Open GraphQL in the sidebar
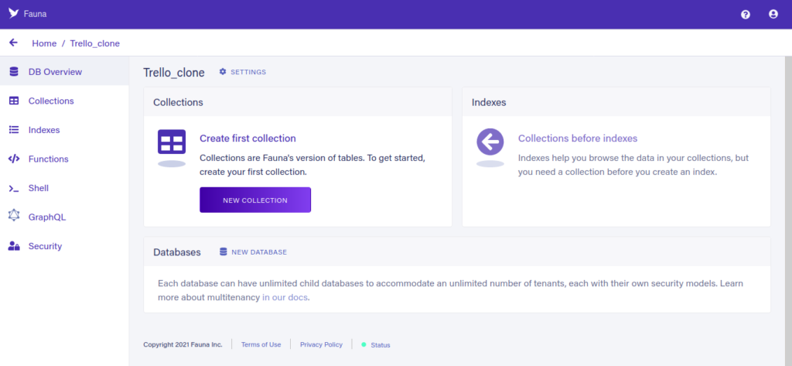 pos(64,217)
